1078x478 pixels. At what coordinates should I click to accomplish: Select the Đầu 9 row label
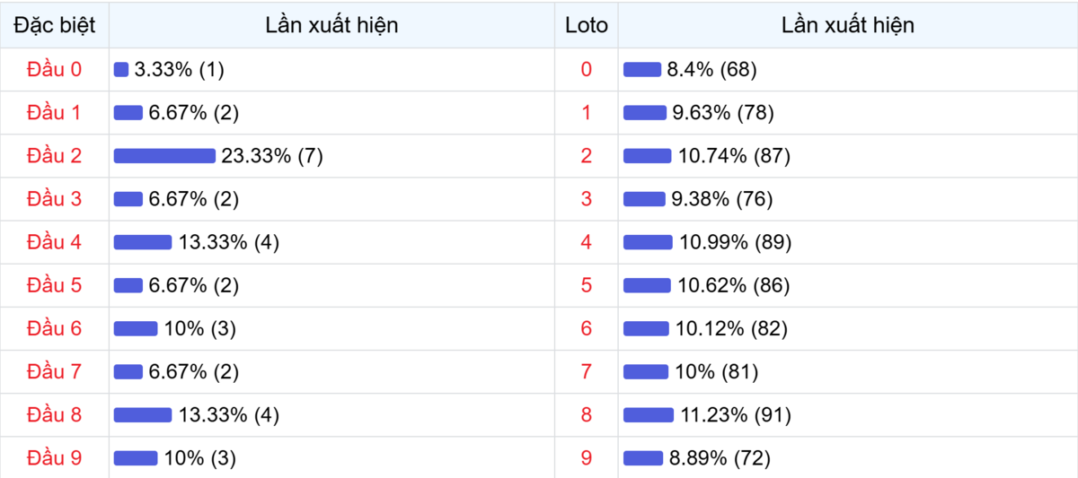[x=54, y=458]
